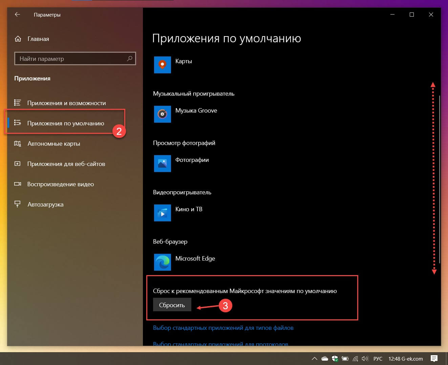Close the Параметры window
Screen dimensions: 448x365
(x=431, y=15)
